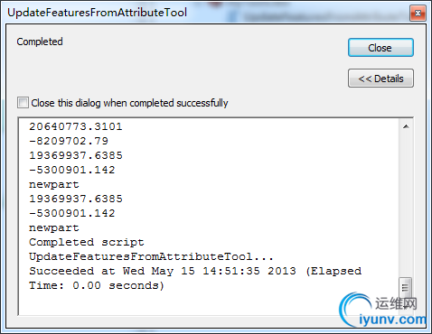Click the scrollbar up arrow in message log
The height and width of the screenshot is (334, 432).
pyautogui.click(x=406, y=126)
